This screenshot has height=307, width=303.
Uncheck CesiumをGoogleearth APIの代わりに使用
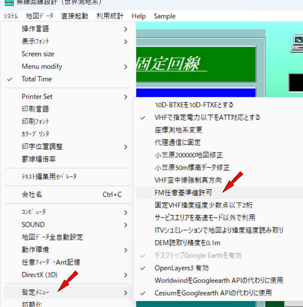pyautogui.click(x=213, y=292)
